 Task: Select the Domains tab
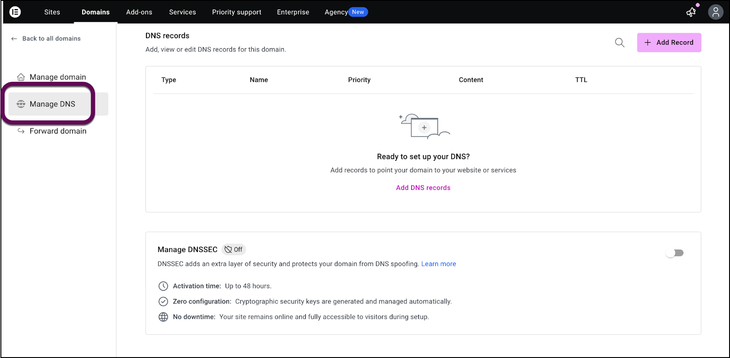click(96, 12)
